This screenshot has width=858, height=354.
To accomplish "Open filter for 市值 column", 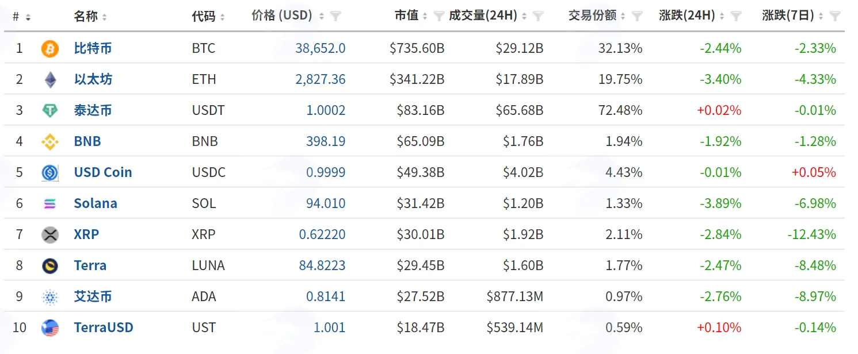I will (x=439, y=16).
